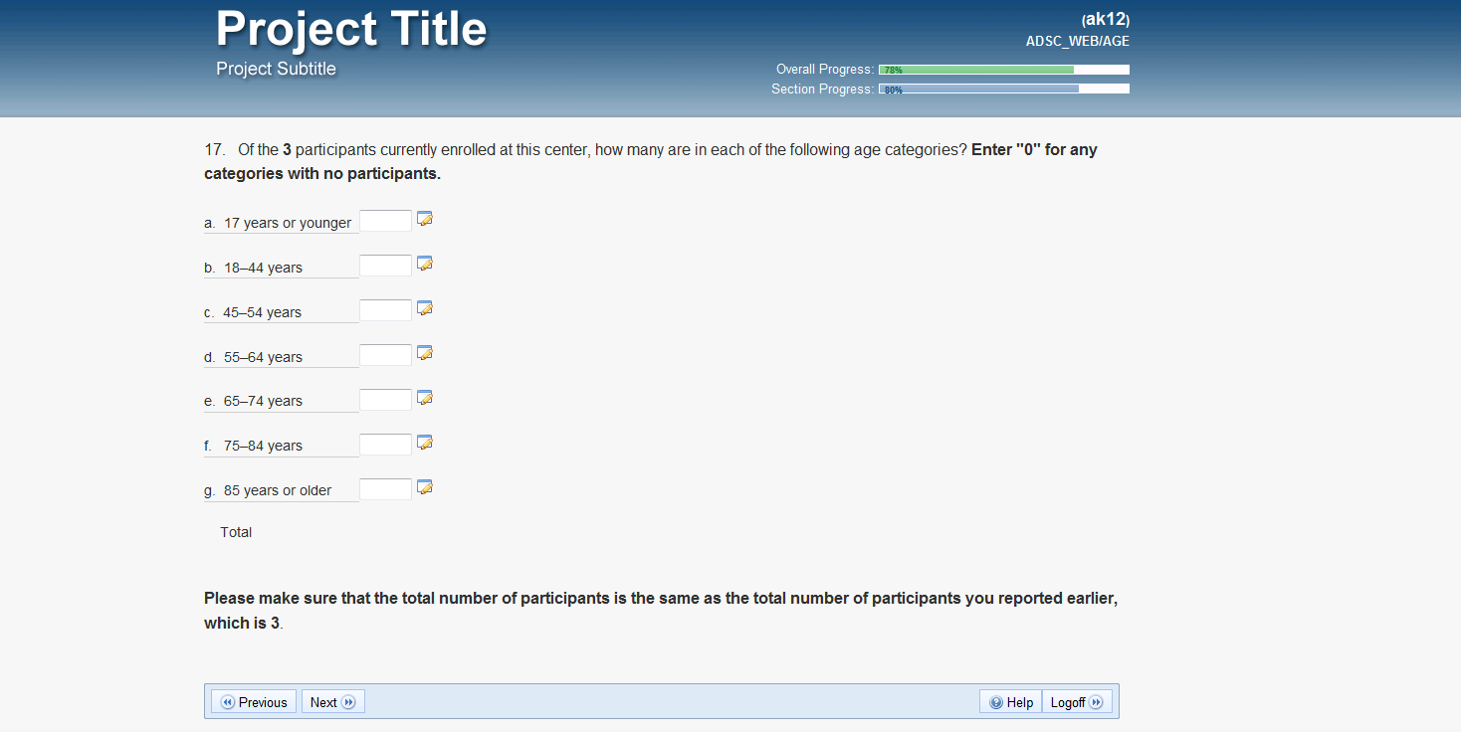Focus the 17 years or younger input box
Screen dimensions: 1461x732
pos(385,221)
